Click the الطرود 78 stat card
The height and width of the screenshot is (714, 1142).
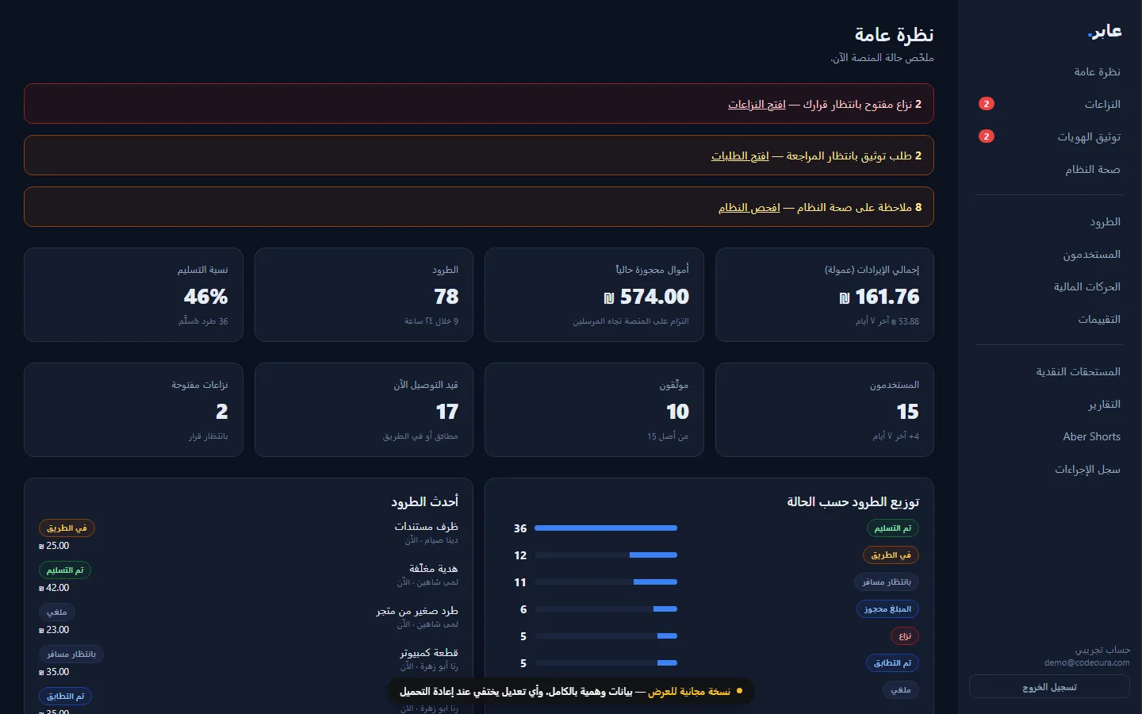pyautogui.click(x=364, y=295)
